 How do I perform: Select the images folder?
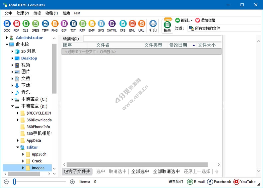[38, 168]
